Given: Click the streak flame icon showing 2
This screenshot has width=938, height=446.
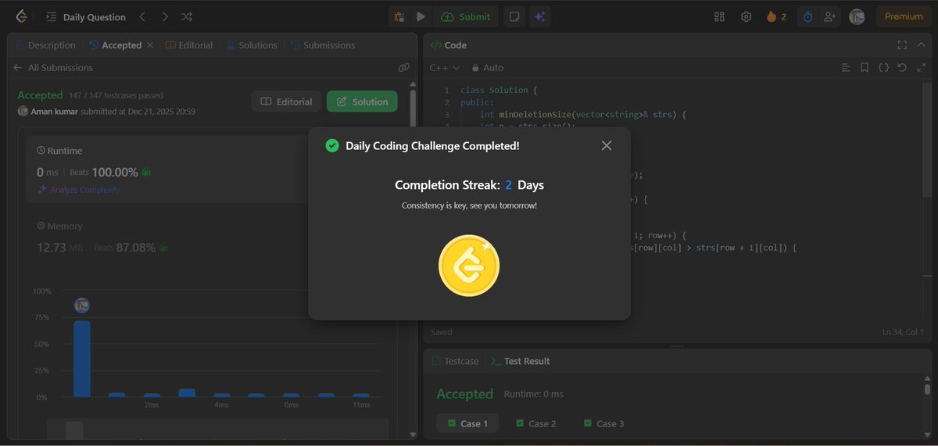Looking at the screenshot, I should [x=776, y=16].
